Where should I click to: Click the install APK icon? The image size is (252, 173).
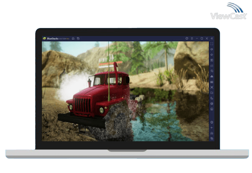[x=212, y=76]
